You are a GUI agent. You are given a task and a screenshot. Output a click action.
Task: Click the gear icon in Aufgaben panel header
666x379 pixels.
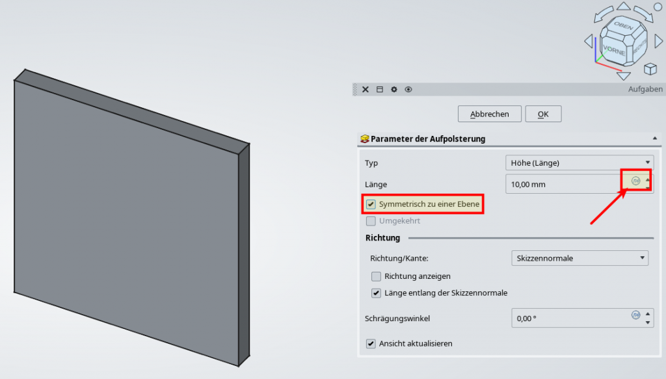394,90
